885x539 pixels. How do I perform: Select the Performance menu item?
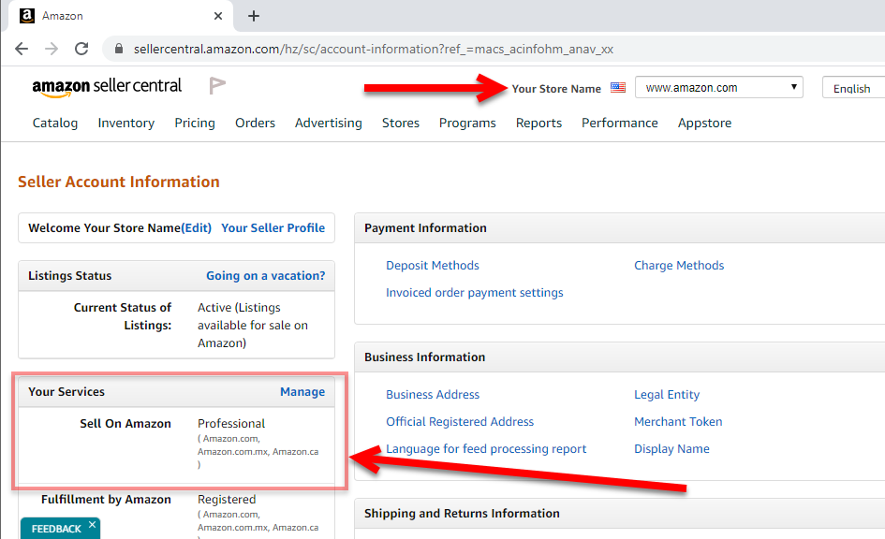[x=619, y=123]
